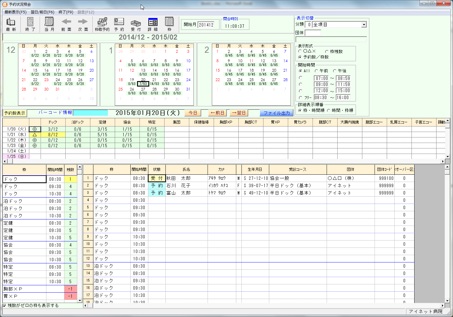Click the →翌日 next day button
Viewport: 453px width, 317px height.
[x=239, y=113]
